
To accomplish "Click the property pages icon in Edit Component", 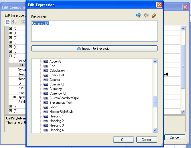I will click(23, 22).
